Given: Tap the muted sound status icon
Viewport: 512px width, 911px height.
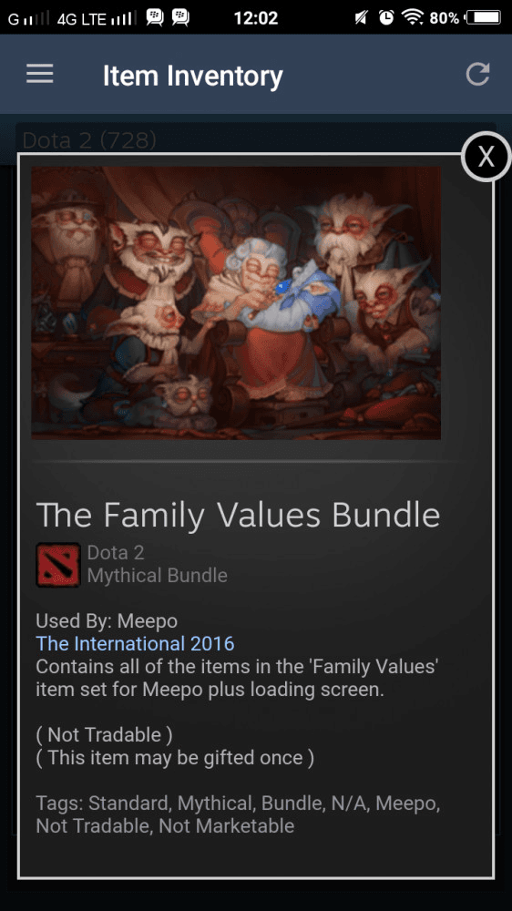Looking at the screenshot, I should (x=361, y=18).
